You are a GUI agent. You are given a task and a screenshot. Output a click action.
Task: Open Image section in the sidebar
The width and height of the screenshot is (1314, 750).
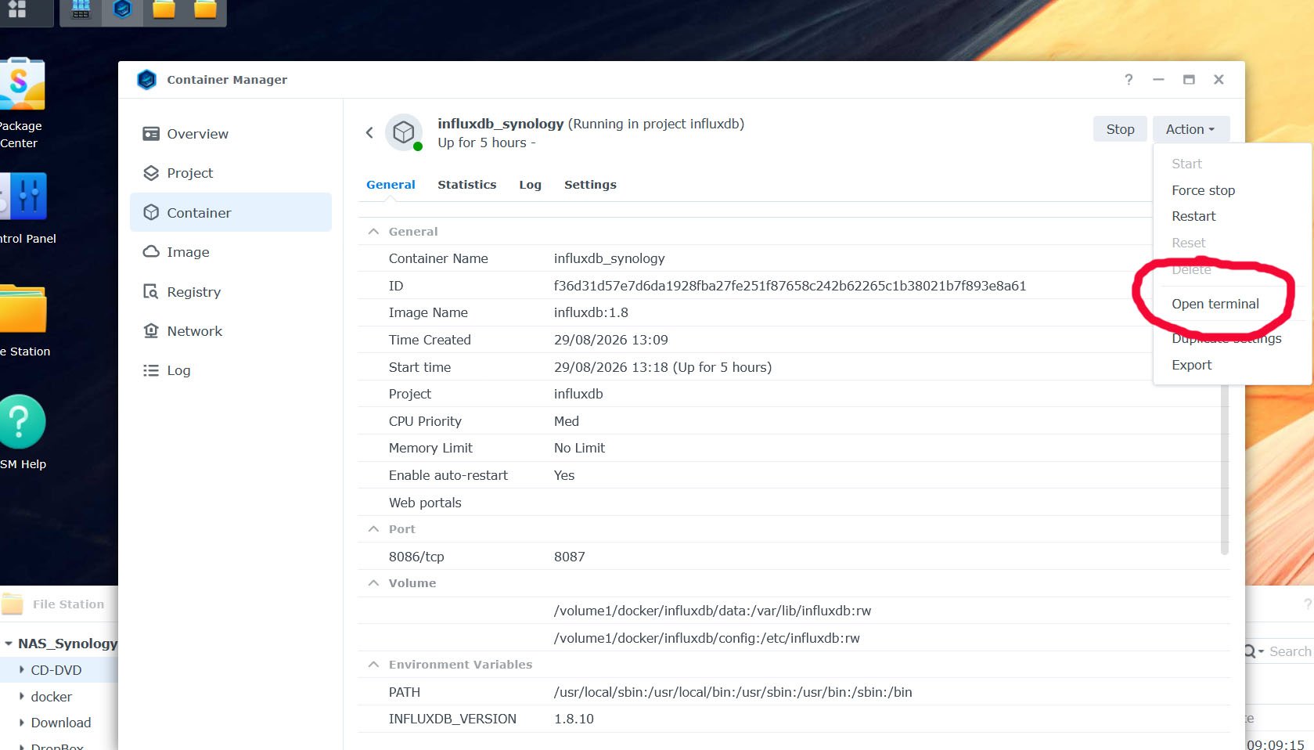[x=231, y=252]
